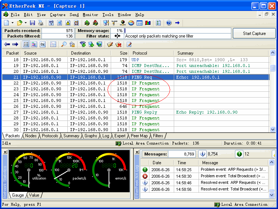The image size is (278, 209).
Task: Click the Save file toolbar icon
Action: pyautogui.click(x=33, y=23)
